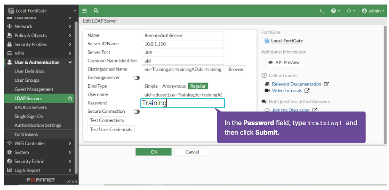
Task: Click the Policy & Objects icon
Action: (x=9, y=35)
